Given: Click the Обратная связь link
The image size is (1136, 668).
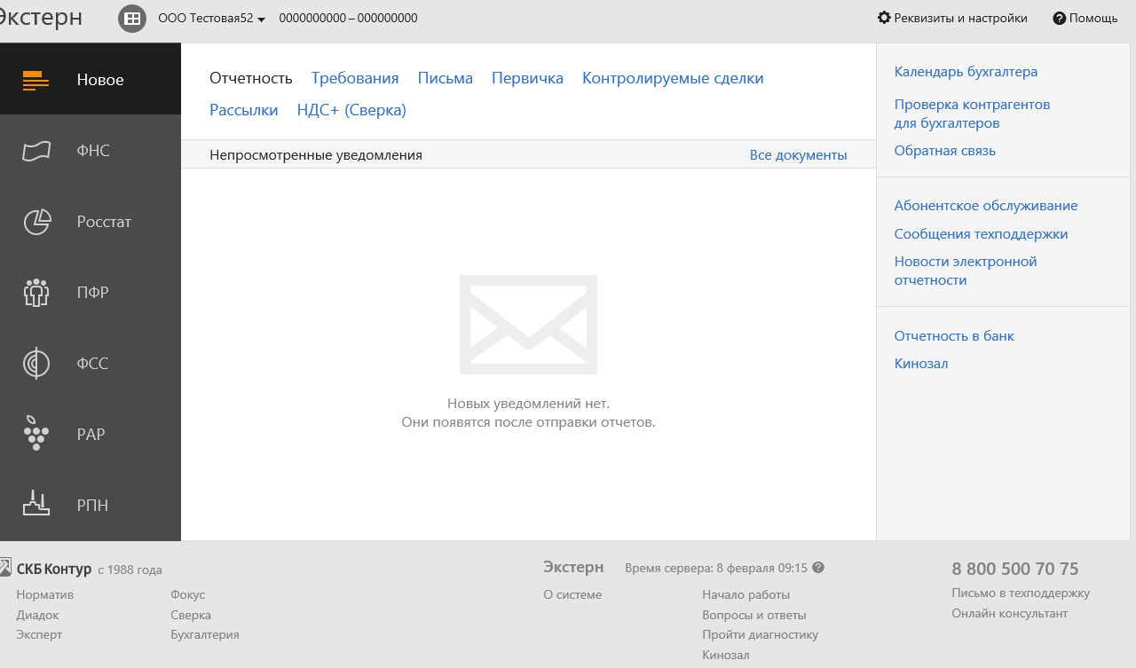Looking at the screenshot, I should click(x=945, y=151).
